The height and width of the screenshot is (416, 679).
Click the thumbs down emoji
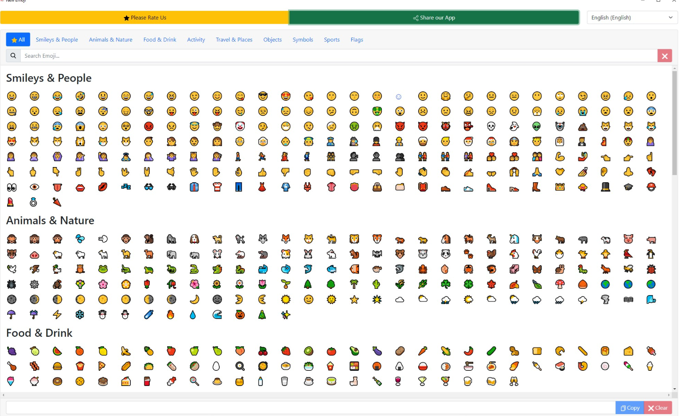(x=285, y=172)
